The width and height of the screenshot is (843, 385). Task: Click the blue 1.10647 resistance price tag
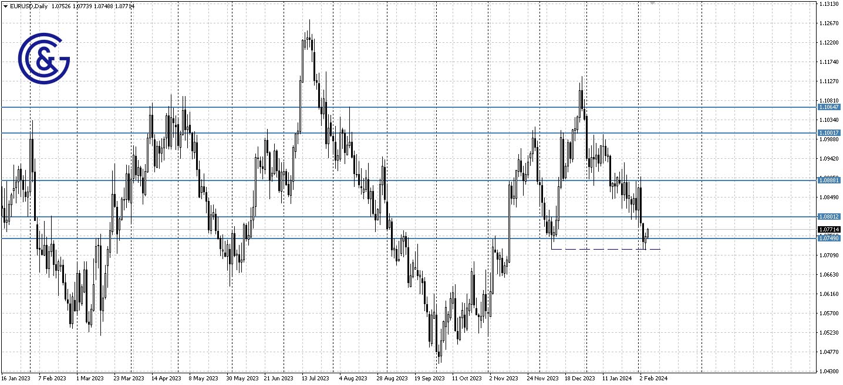point(830,107)
